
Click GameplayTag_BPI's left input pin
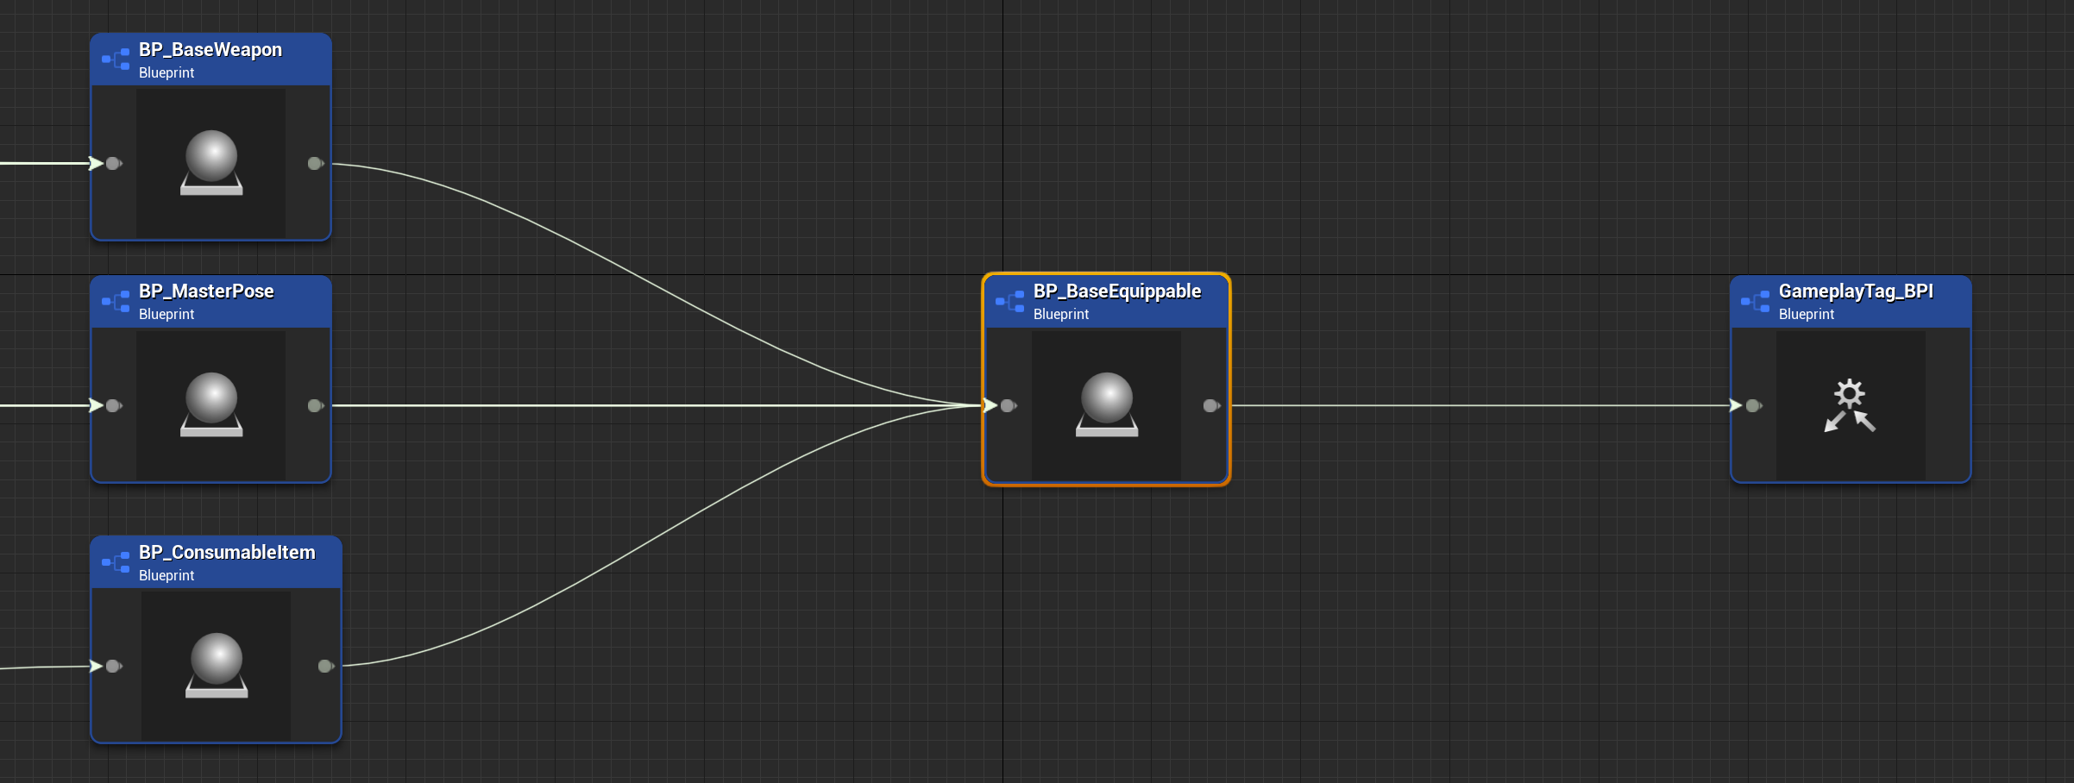pos(1753,405)
